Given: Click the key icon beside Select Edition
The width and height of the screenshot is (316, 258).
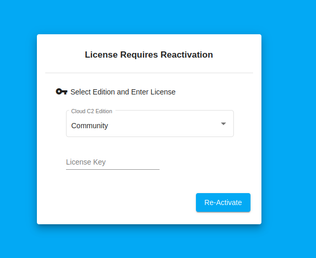Looking at the screenshot, I should (x=61, y=92).
